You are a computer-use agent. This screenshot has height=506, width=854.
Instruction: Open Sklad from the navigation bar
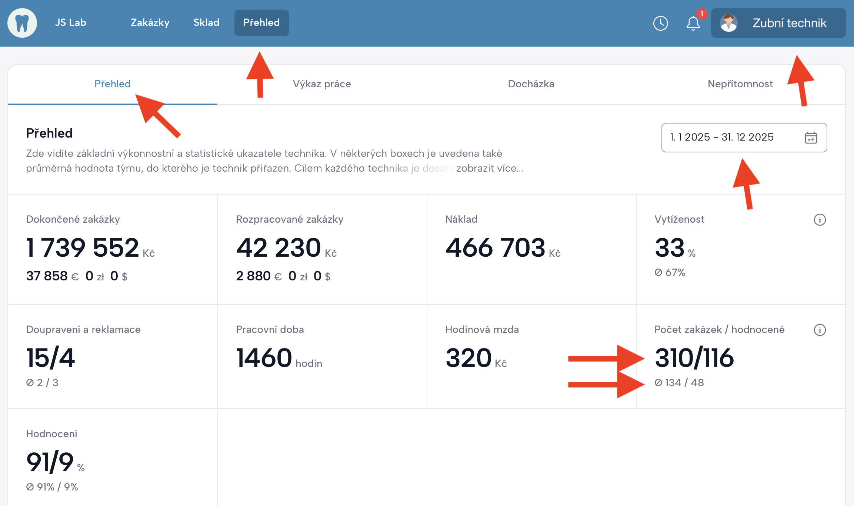pos(206,23)
